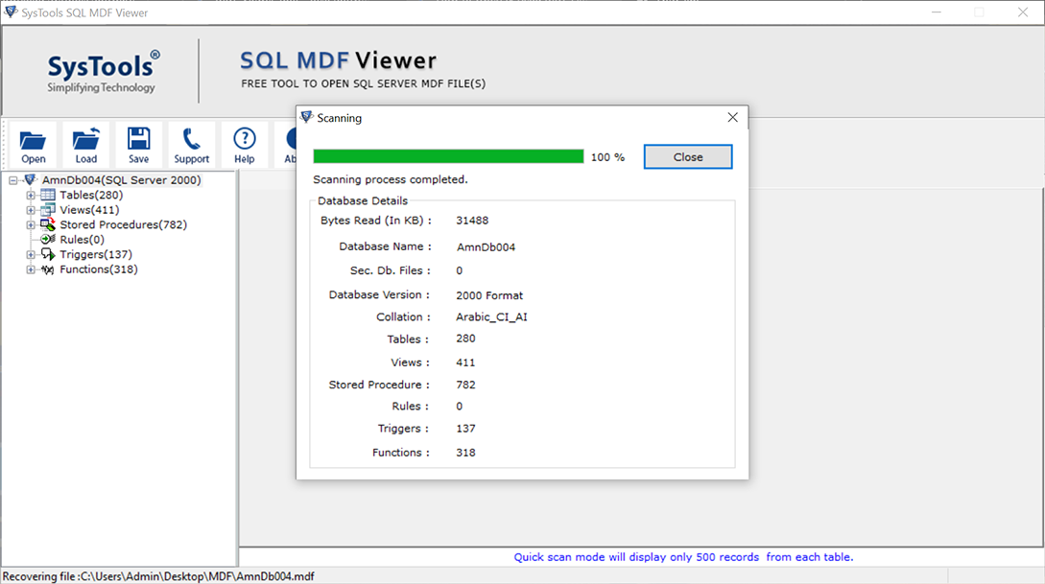Select AmnDb004(SQL Server 2000) tree item
The width and height of the screenshot is (1045, 584).
121,179
